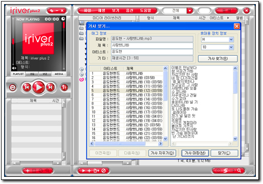The height and width of the screenshot is (184, 263).
Task: Click the shuffle order icon right of next track
Action: click(x=64, y=87)
